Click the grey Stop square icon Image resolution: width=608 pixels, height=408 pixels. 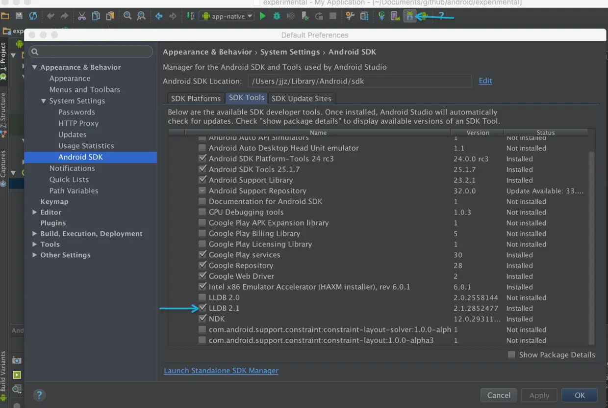coord(333,16)
